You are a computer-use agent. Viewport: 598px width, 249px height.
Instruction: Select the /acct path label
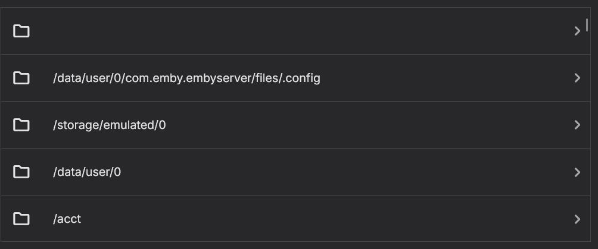[x=67, y=219]
